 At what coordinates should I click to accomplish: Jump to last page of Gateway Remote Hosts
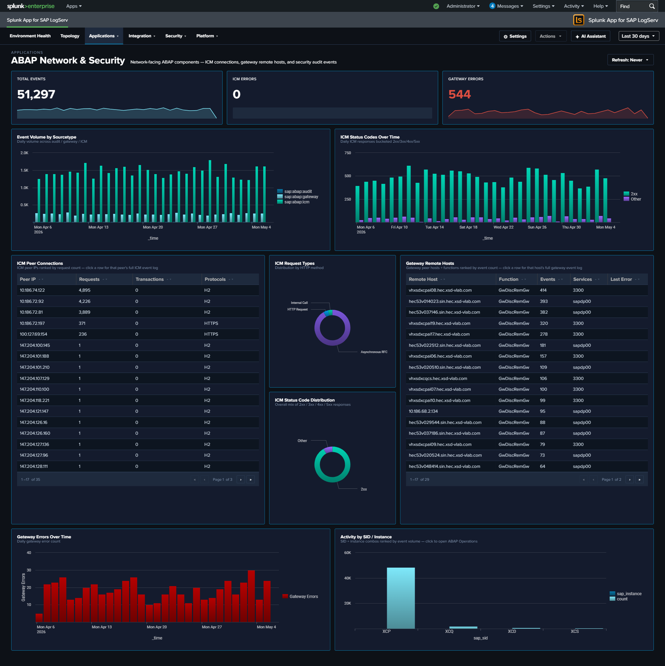640,479
